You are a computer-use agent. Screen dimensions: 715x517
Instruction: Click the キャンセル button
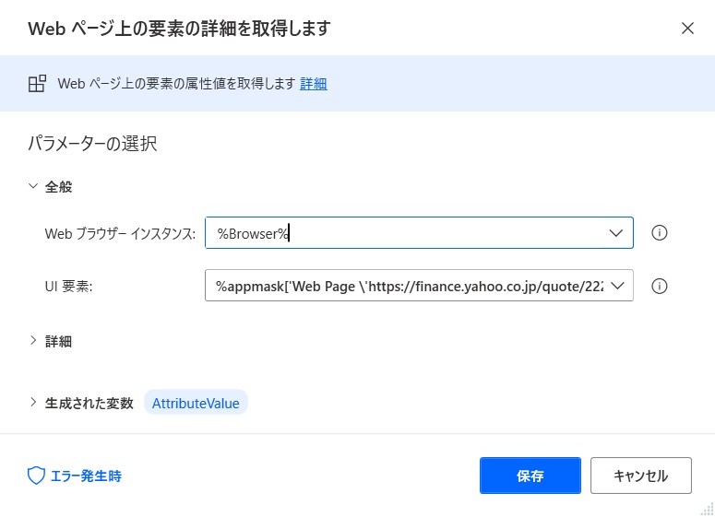click(x=640, y=476)
